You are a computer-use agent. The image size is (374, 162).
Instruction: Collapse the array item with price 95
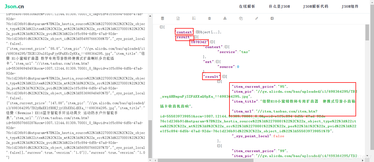(x=219, y=82)
